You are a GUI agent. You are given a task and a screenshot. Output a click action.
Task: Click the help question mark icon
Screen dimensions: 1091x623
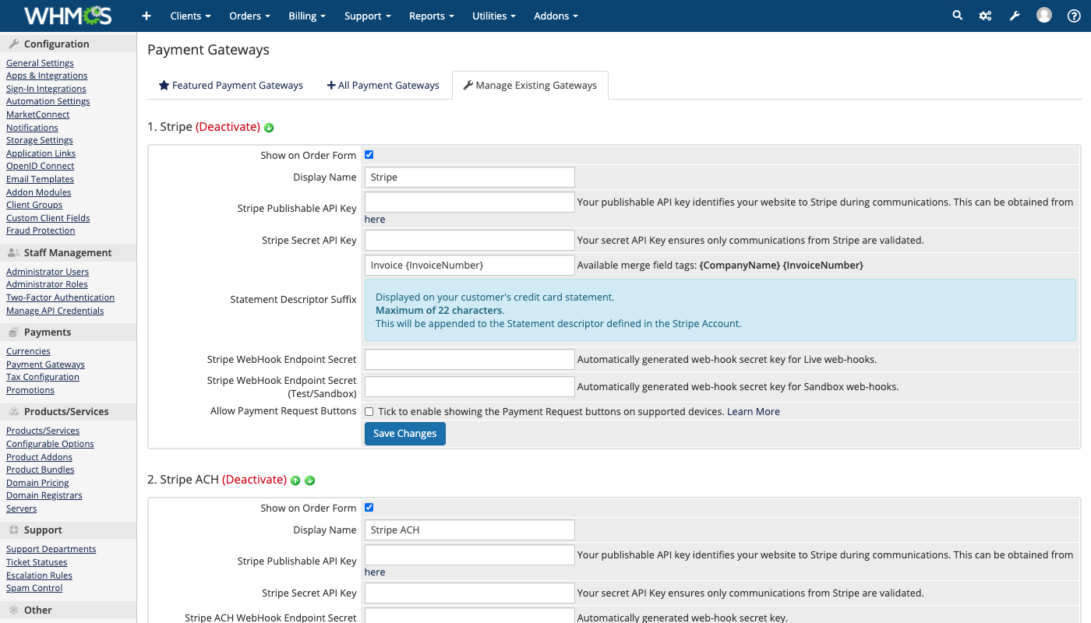1074,16
